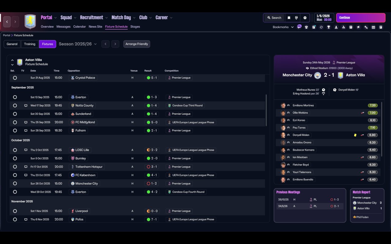The image size is (391, 244).
Task: Open the star search shortlist icon
Action: coord(366,27)
